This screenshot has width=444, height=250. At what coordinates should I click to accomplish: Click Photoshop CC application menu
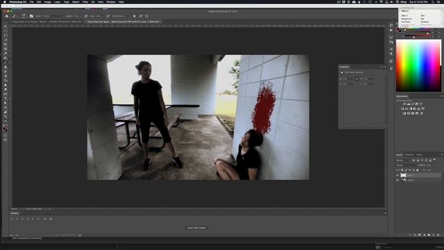pos(18,1)
